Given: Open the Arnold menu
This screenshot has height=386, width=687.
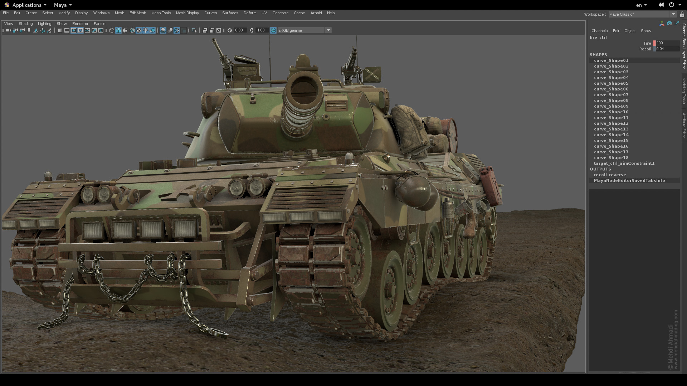Looking at the screenshot, I should click(x=316, y=13).
